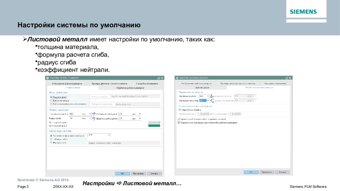Click minimum arc field showing 0.1000
Viewport: 340px width, 191px height.
click(203, 114)
